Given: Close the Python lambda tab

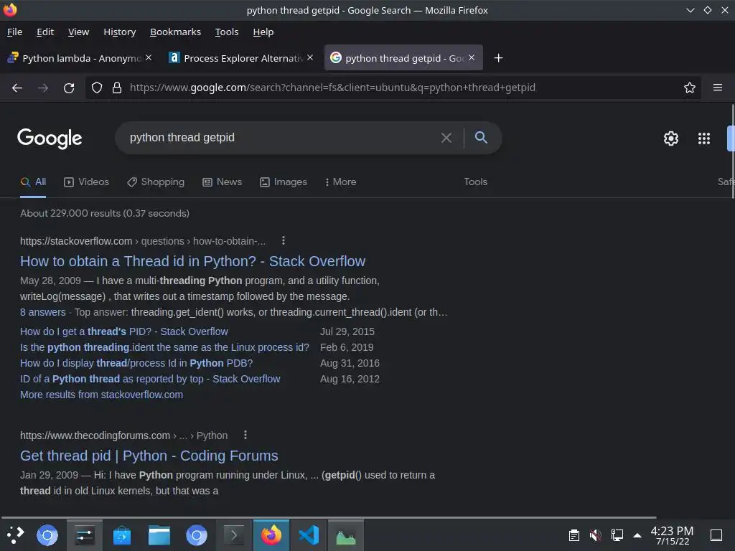Looking at the screenshot, I should 149,57.
